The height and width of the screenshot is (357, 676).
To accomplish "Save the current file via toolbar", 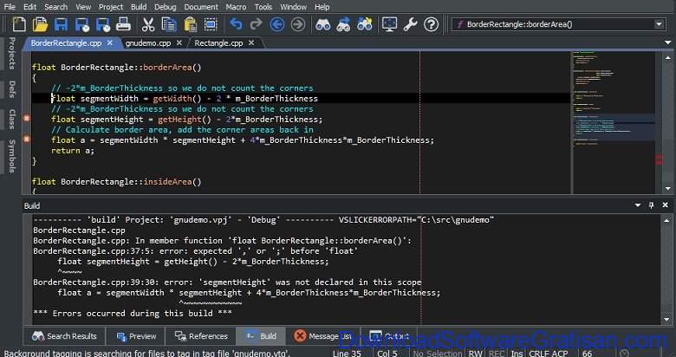I will coord(61,24).
